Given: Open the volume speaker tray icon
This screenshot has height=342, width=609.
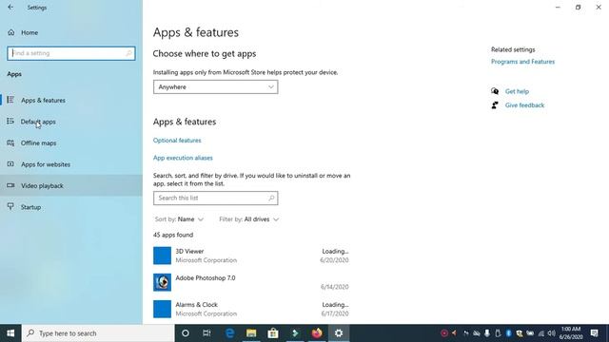Looking at the screenshot, I should (x=552, y=333).
